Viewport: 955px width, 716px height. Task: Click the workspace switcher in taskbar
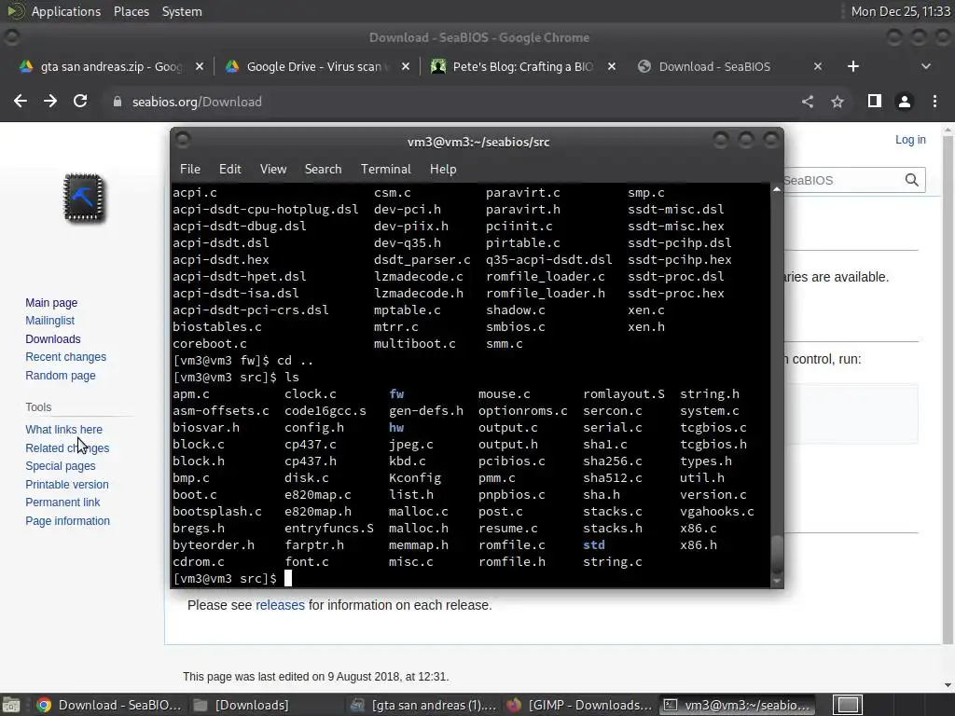[847, 705]
